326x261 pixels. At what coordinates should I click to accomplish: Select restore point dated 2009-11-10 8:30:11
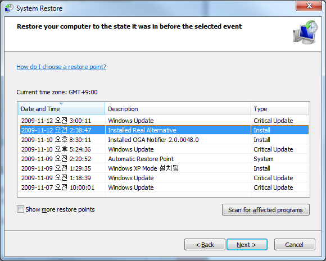point(56,140)
